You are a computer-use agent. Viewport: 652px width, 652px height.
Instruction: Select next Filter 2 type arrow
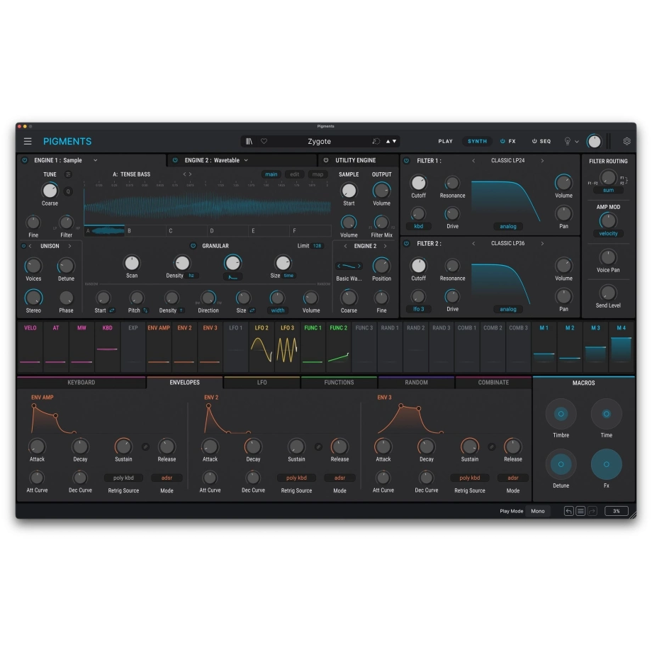[542, 243]
